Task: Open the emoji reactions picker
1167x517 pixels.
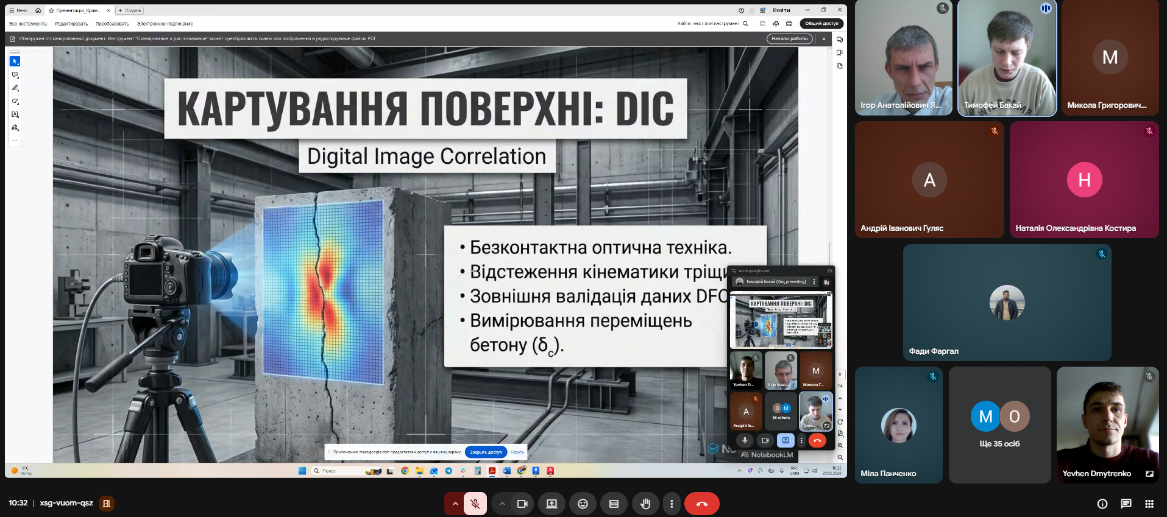Action: [583, 504]
